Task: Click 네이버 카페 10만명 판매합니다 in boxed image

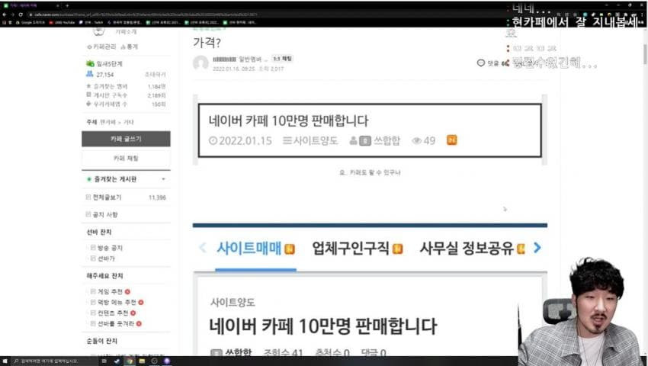Action: pyautogui.click(x=288, y=120)
